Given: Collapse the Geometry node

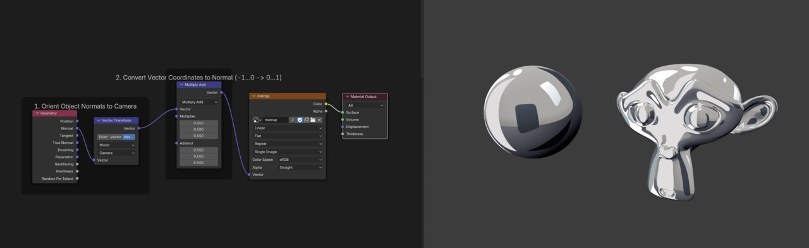Looking at the screenshot, I should click(37, 114).
